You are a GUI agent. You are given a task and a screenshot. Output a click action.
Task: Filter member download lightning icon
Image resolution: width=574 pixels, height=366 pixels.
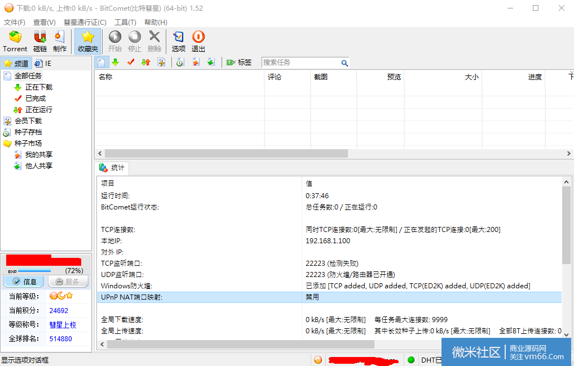[x=161, y=63]
